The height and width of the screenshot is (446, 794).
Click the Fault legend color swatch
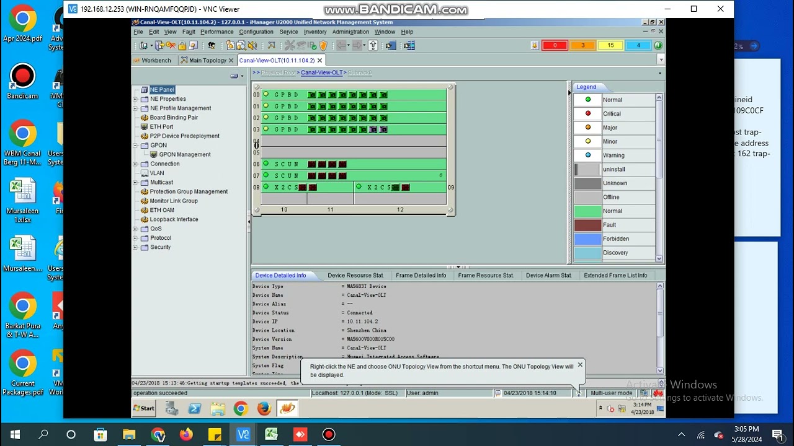coord(587,225)
